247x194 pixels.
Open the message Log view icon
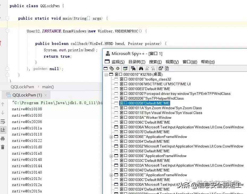(126, 68)
